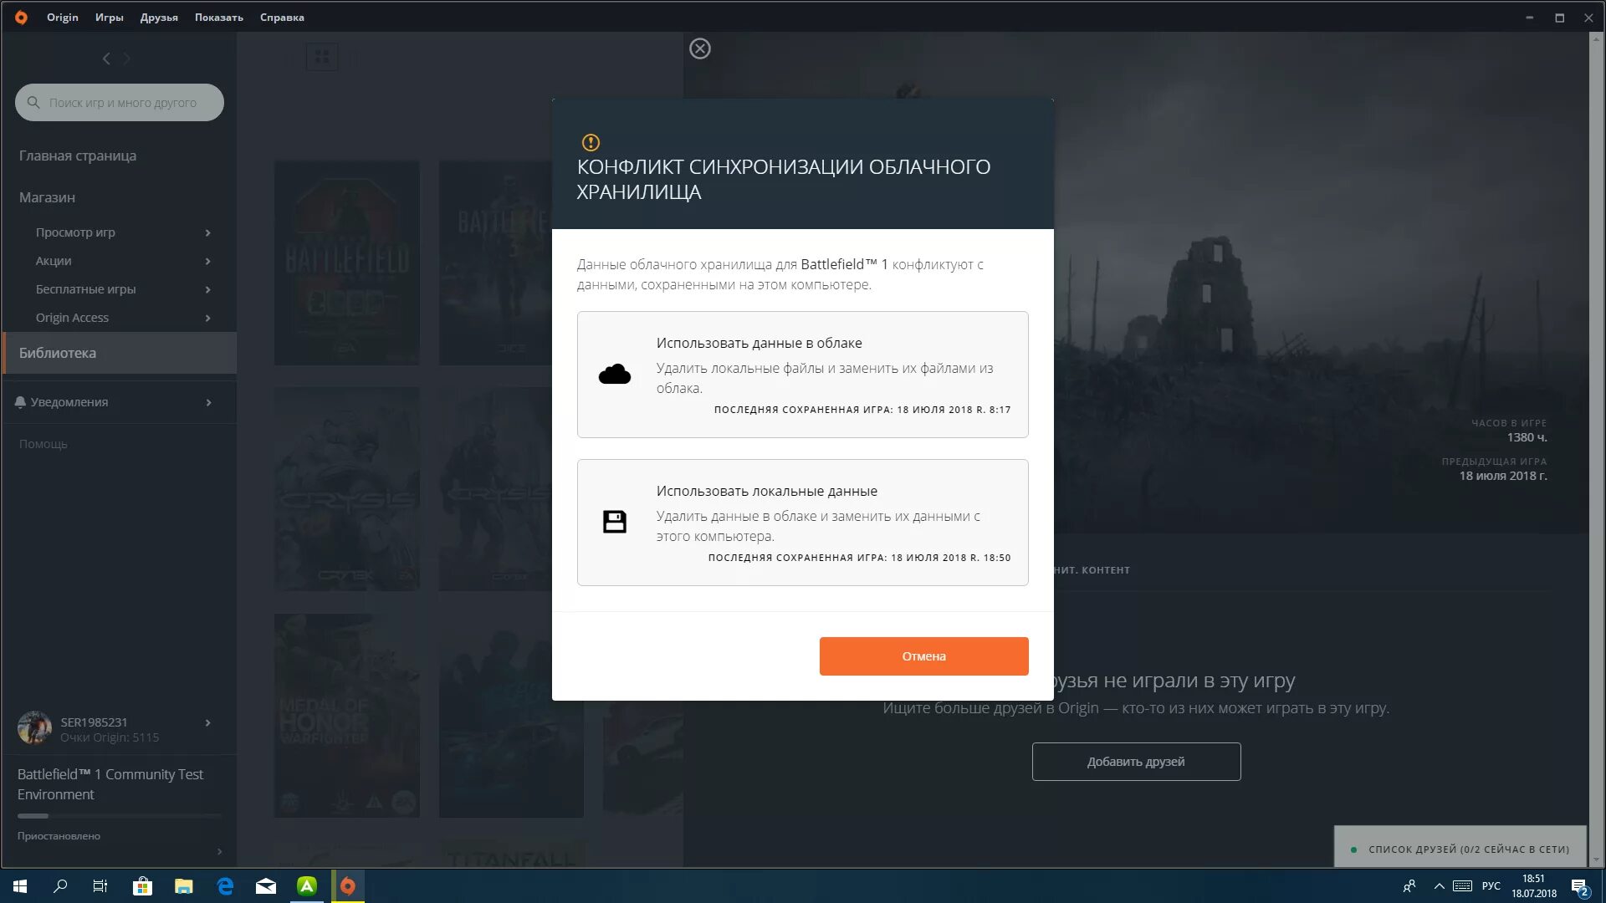Expand the Origin Access submenu
This screenshot has height=903, width=1606.
[x=207, y=318]
